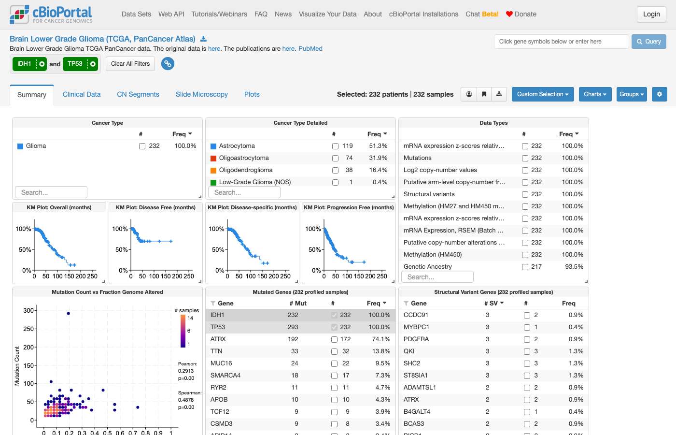Click the heart Donate icon
Screen dimensions: 676x435
509,14
